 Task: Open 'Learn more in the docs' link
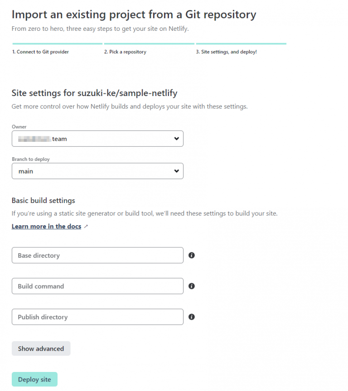[x=46, y=226]
